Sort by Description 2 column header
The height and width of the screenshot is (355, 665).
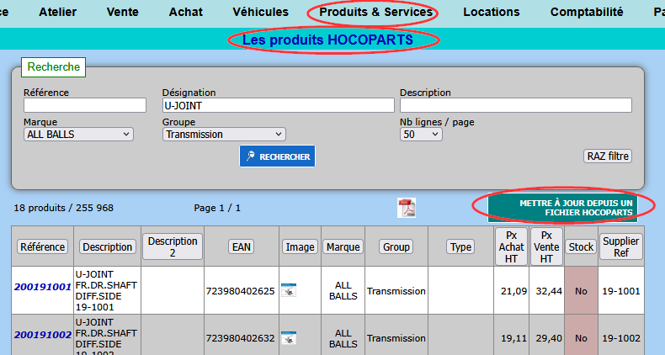pos(173,246)
